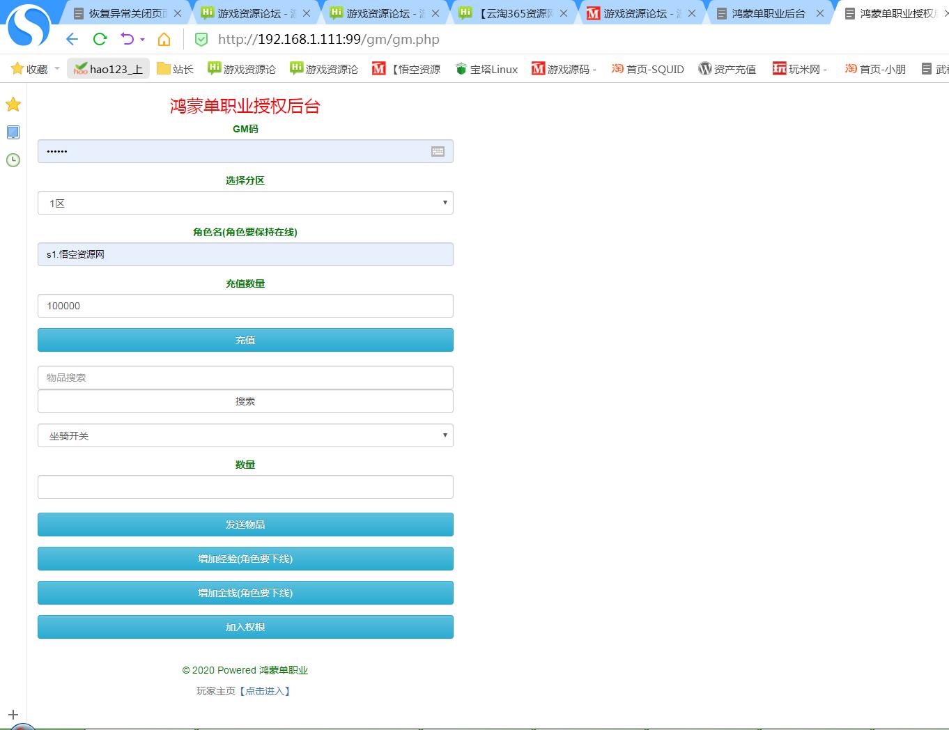The width and height of the screenshot is (949, 730).
Task: Close the 恢复异常关闭页面 tab
Action: coord(178,13)
